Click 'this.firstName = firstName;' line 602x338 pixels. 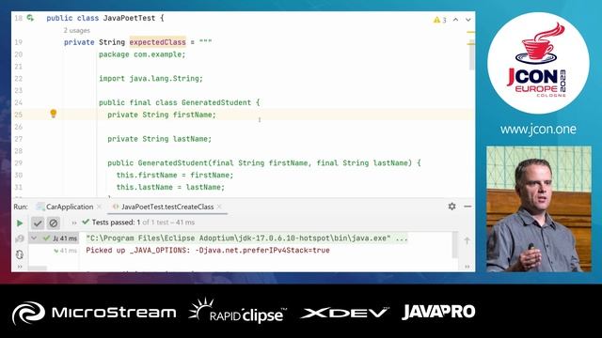click(175, 176)
